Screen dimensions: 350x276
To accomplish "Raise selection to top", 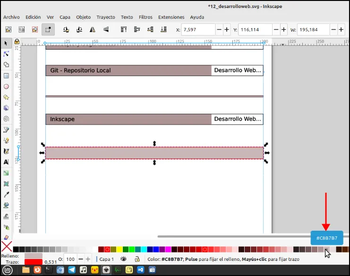I will click(x=124, y=29).
